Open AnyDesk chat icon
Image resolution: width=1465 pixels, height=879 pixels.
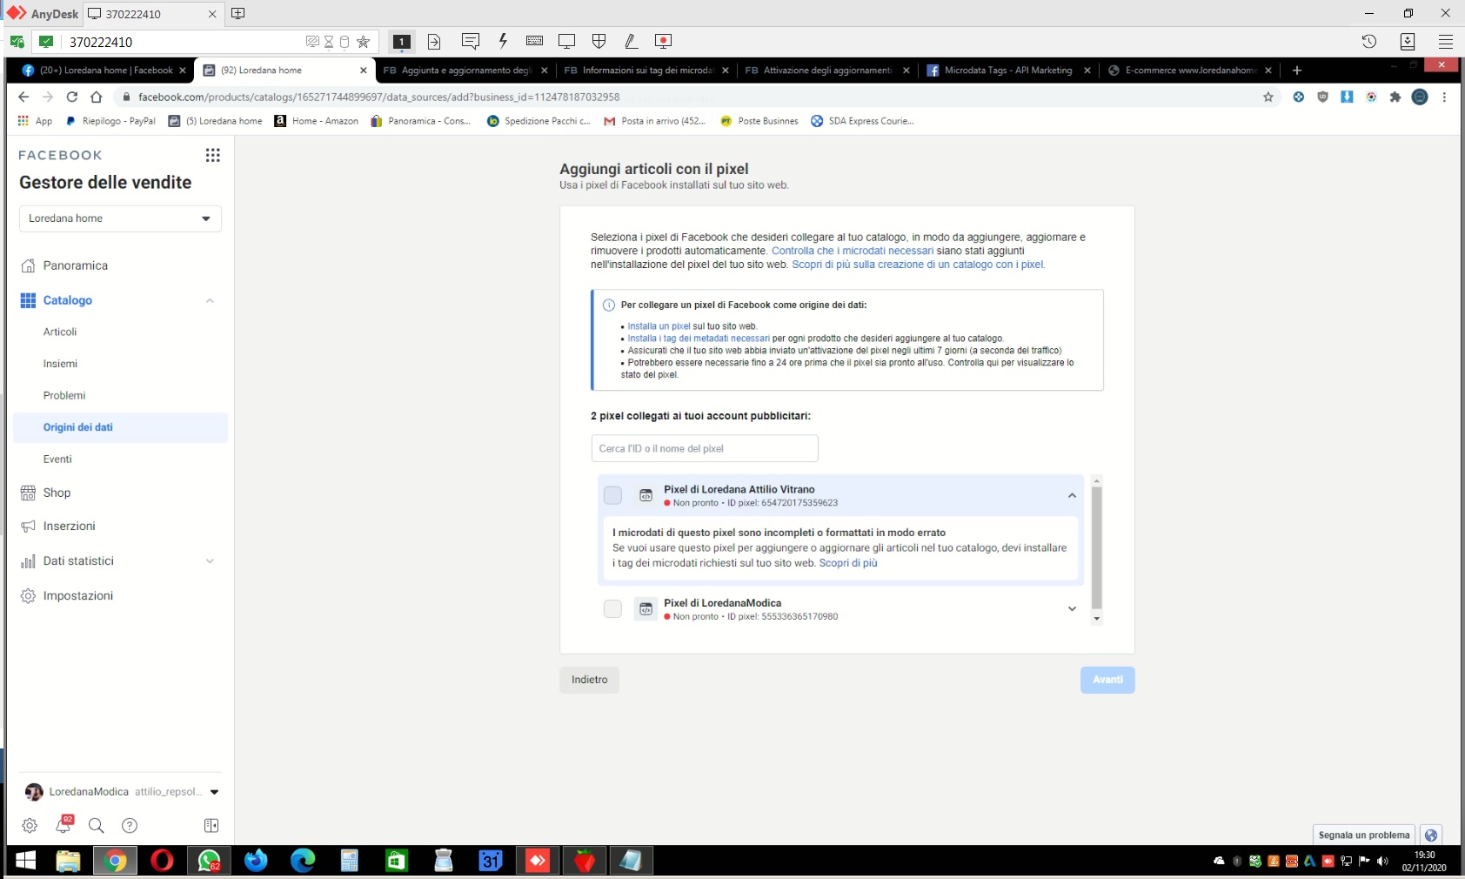[x=471, y=41]
